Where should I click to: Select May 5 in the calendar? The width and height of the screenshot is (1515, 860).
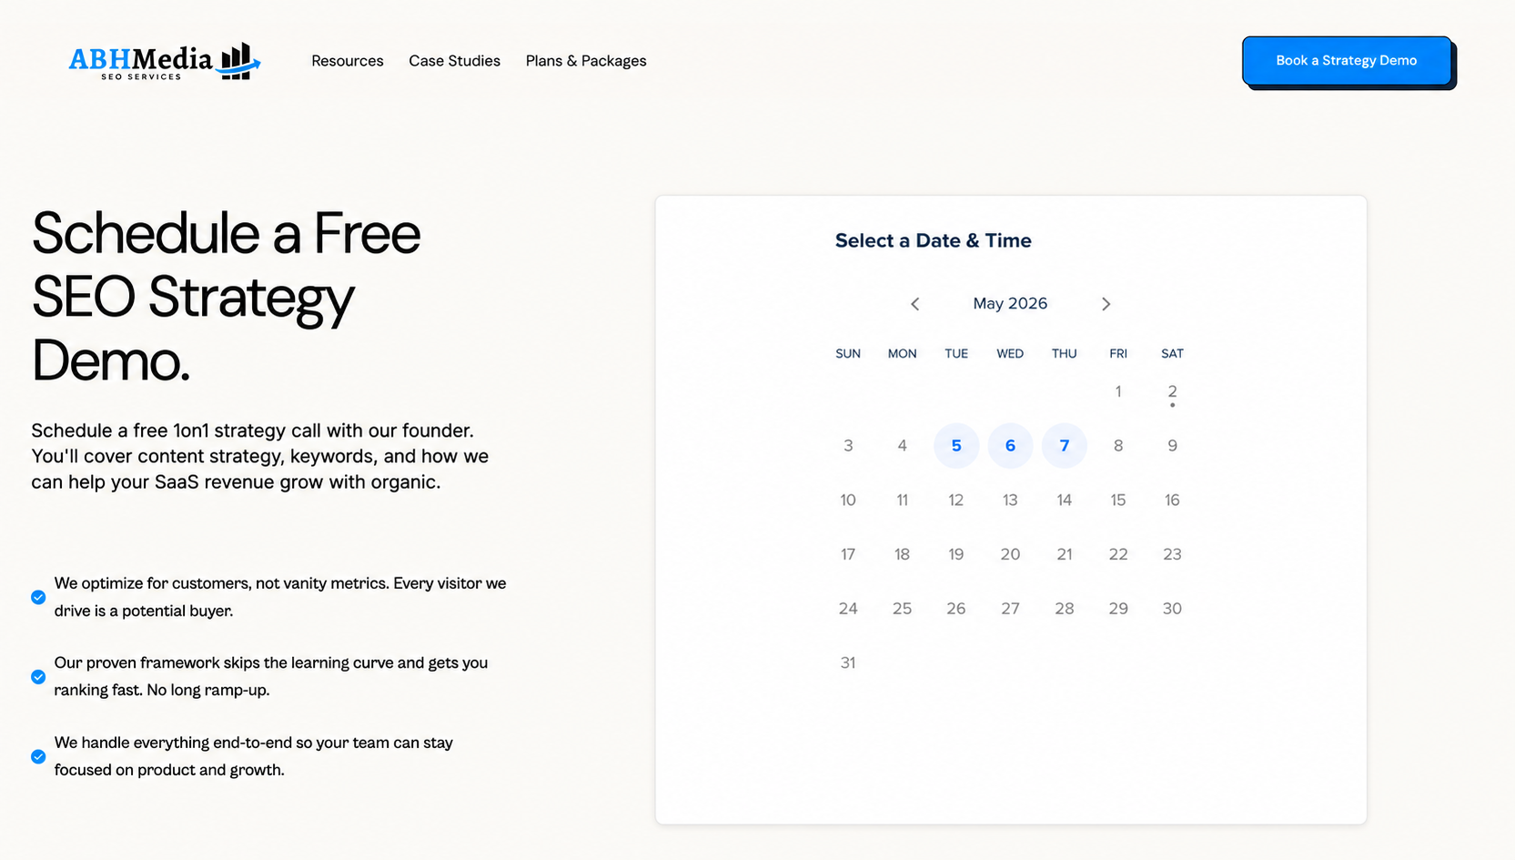click(956, 446)
